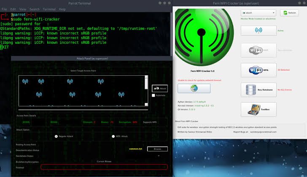Select the WPS Attack radio button
This screenshot has height=177, width=307.
pyautogui.click(x=113, y=136)
